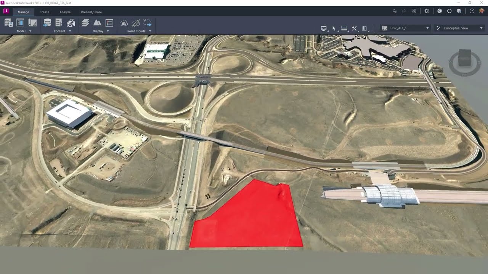Click the Undo arrow
The image size is (488, 274).
395,11
